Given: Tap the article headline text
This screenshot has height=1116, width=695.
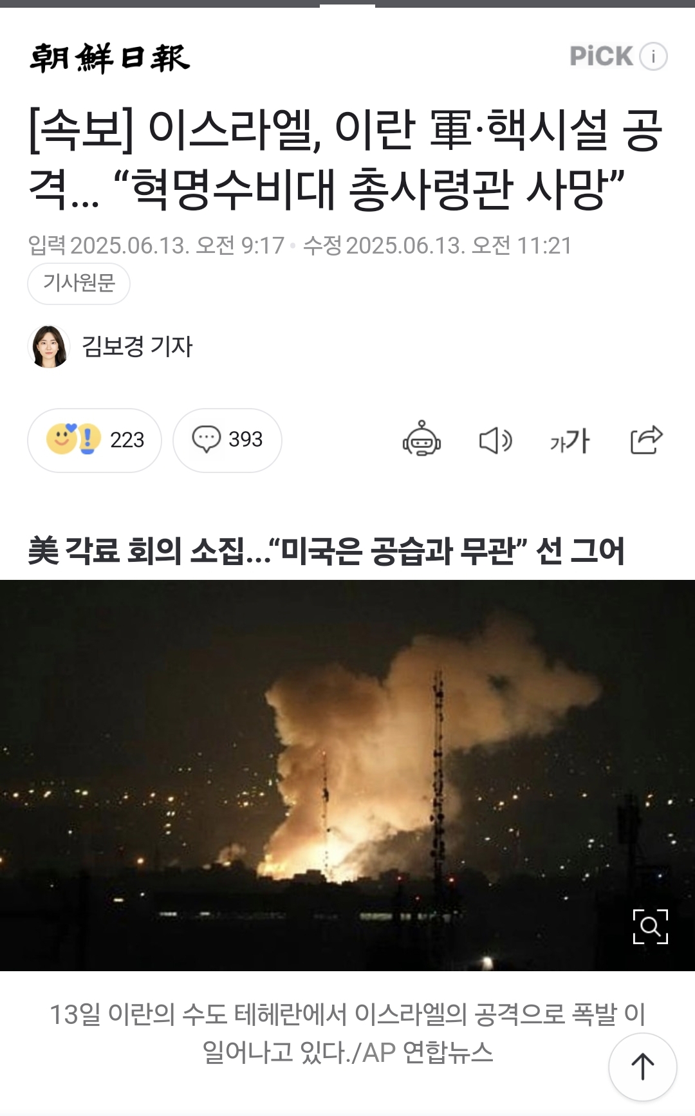Looking at the screenshot, I should pyautogui.click(x=346, y=159).
